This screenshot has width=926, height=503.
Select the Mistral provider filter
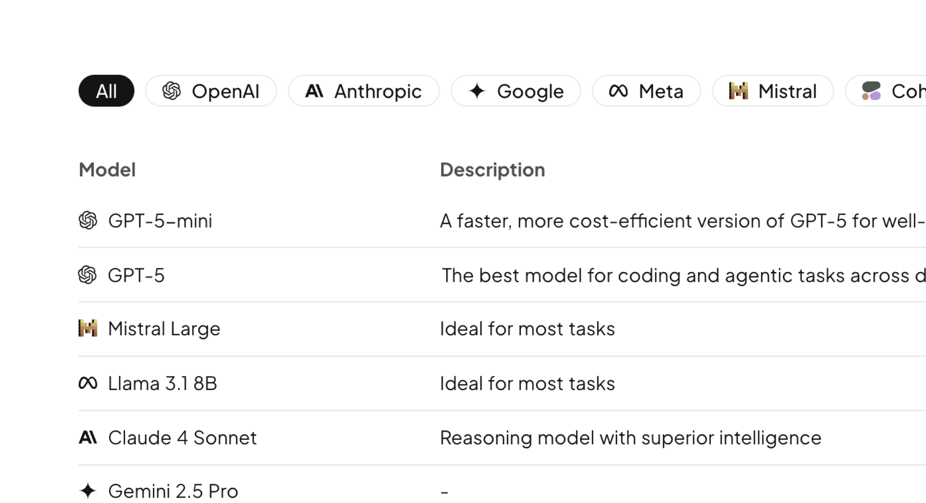[773, 91]
